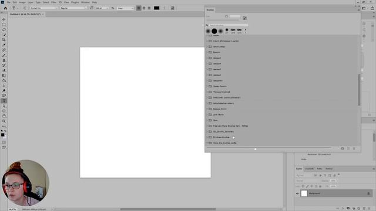Add layer mask from Layers panel bottom

pyautogui.click(x=348, y=209)
